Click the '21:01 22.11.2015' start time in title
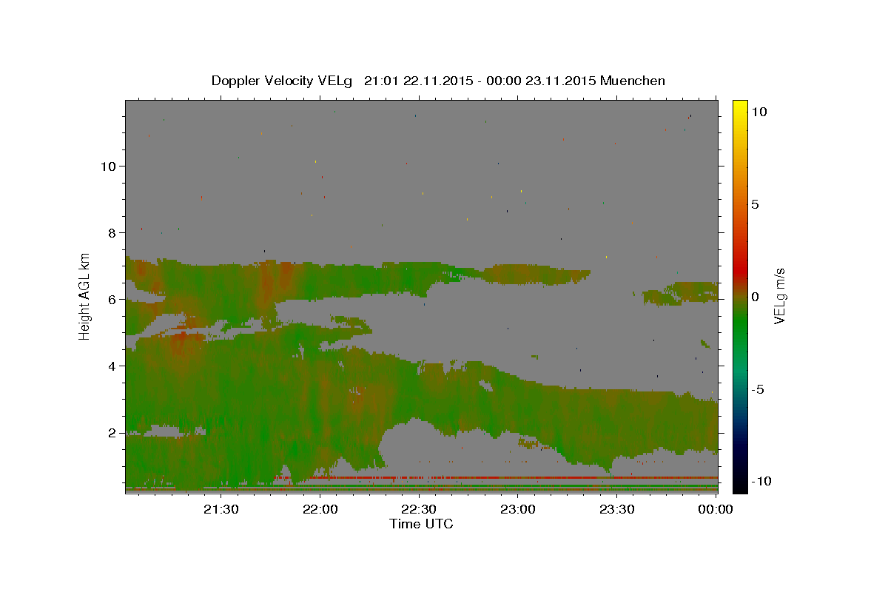Viewport: 888px width, 592px height. tap(418, 81)
